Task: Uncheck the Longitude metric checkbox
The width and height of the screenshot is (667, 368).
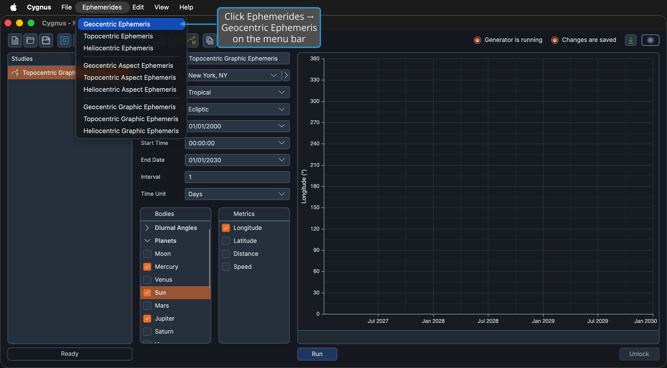Action: [226, 228]
